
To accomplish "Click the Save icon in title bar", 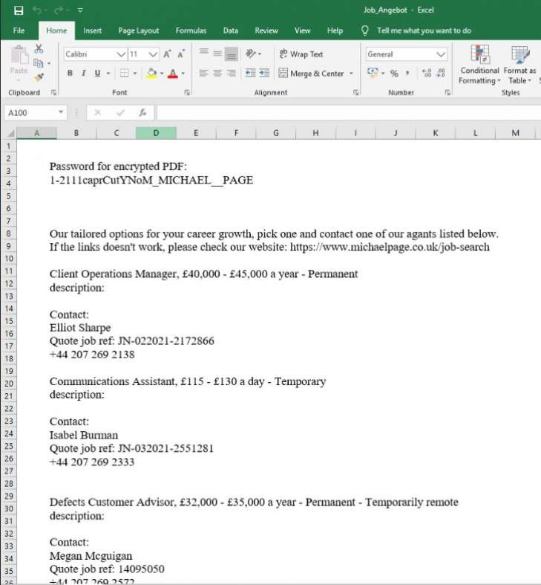I will (19, 10).
